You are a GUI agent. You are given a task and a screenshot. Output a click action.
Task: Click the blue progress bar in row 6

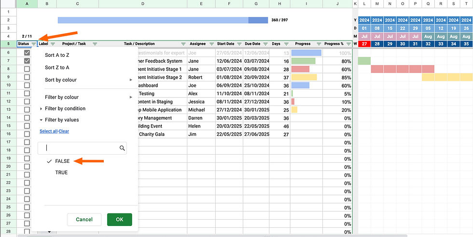[306, 53]
